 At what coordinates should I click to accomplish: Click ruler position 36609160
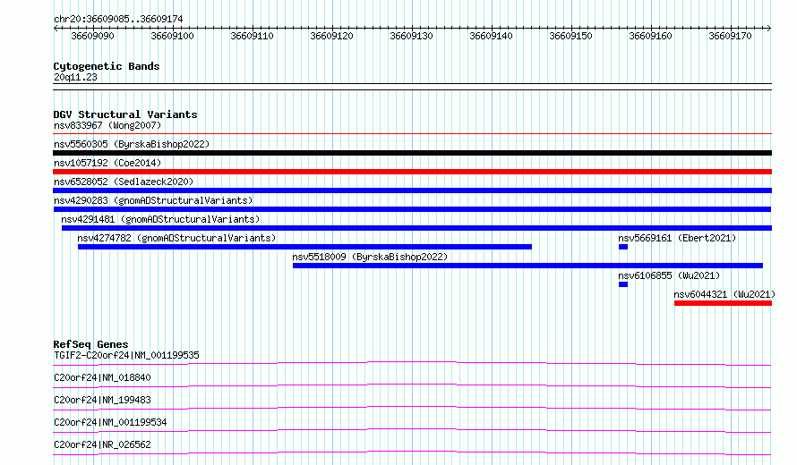(651, 36)
